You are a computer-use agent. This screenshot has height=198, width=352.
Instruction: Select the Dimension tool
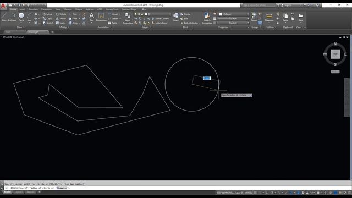(101, 17)
